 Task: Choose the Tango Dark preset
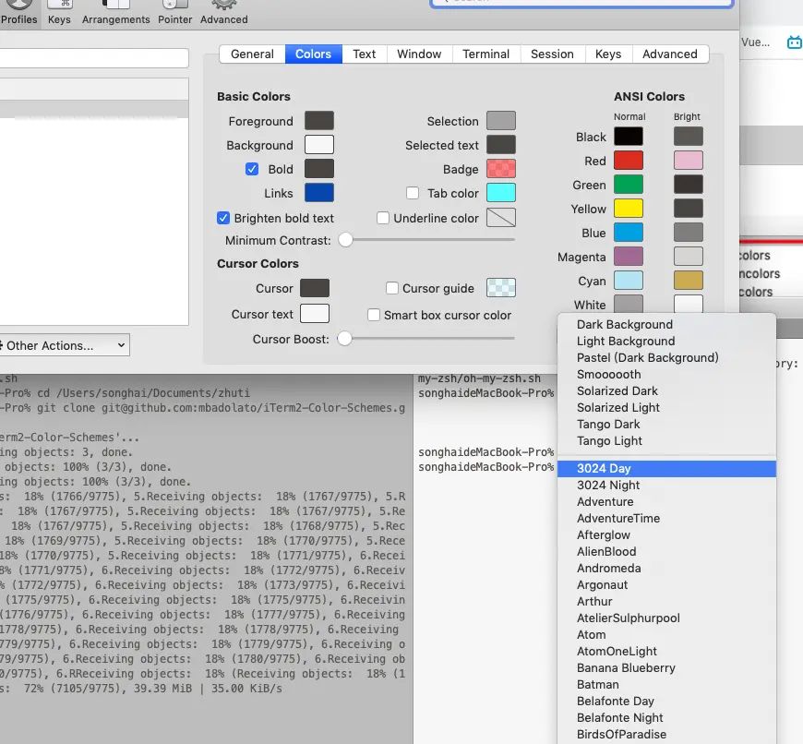[666, 425]
